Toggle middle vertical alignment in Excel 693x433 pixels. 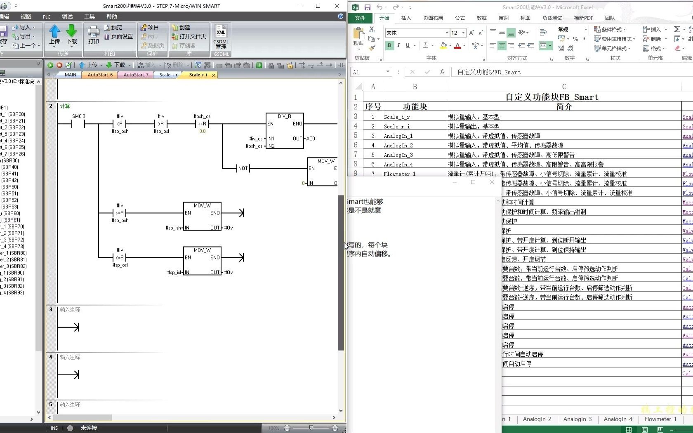click(x=502, y=33)
